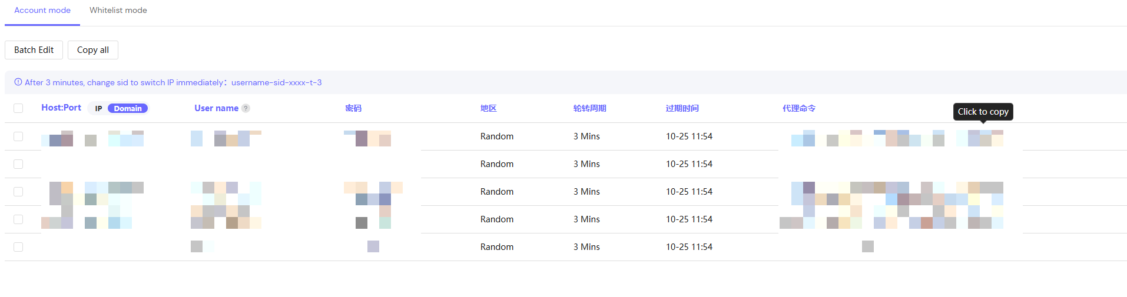The width and height of the screenshot is (1127, 297).
Task: Copy the first row's proxy command
Action: pos(897,139)
